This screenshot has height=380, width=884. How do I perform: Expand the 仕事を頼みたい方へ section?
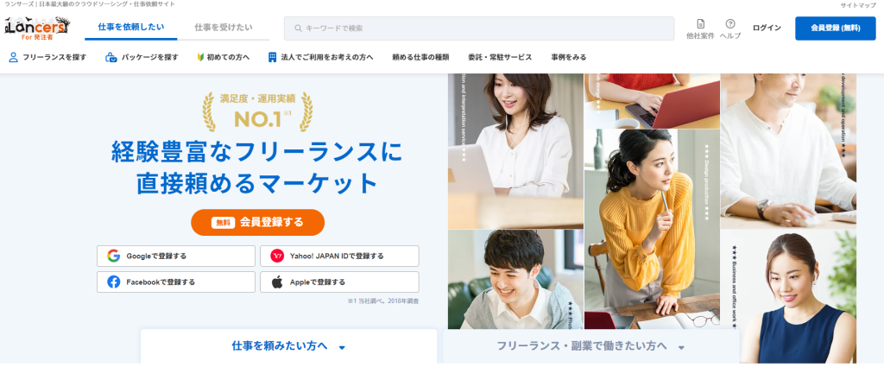pyautogui.click(x=288, y=346)
